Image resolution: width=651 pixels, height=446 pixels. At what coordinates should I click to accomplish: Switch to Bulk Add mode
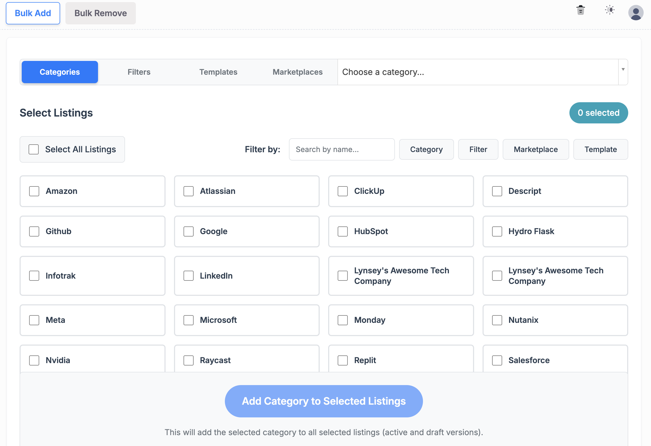click(33, 13)
